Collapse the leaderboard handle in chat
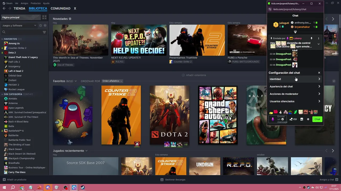 pos(295,32)
